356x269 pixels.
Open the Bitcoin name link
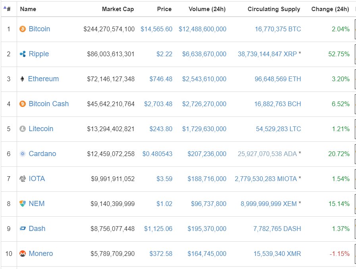(x=39, y=29)
